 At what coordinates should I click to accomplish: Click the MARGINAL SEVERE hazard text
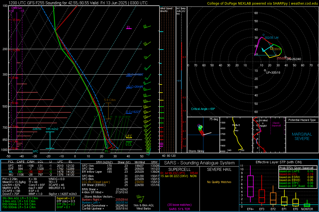pyautogui.click(x=302, y=136)
